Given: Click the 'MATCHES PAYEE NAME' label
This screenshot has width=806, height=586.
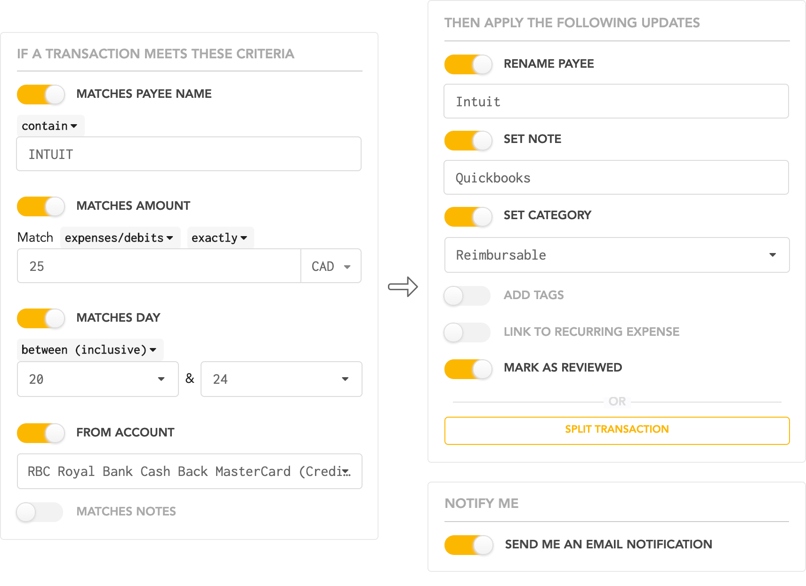Looking at the screenshot, I should (x=144, y=94).
